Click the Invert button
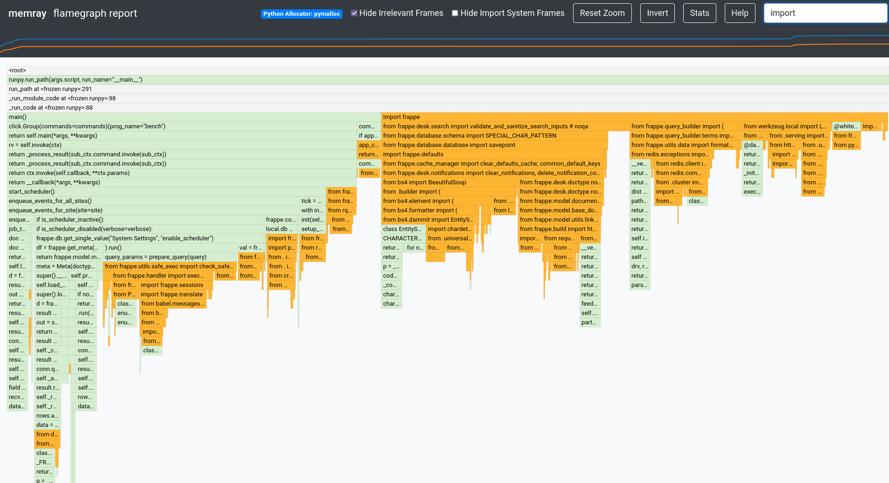Viewport: 889px width, 483px height. point(657,13)
